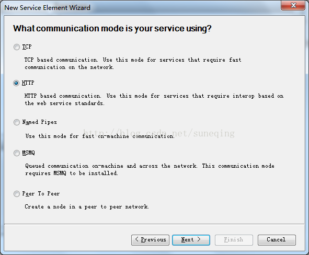Click the HTTP based communication description
Viewport: 309px width, 255px height.
point(154,99)
